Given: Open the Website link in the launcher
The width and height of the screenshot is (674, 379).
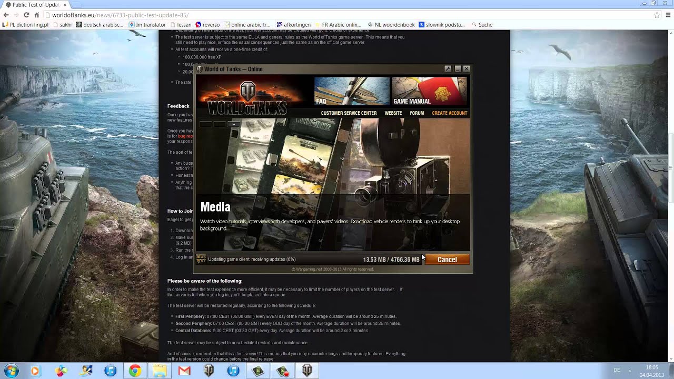Looking at the screenshot, I should [x=393, y=113].
